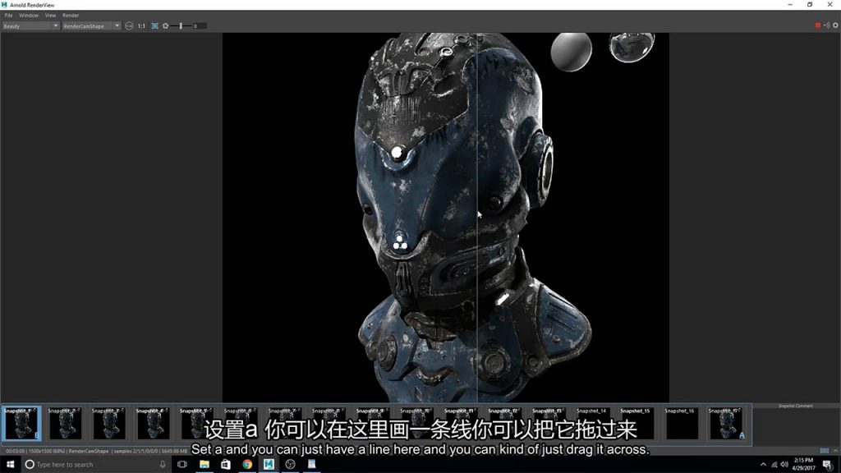
Task: Open the render settings gear
Action: (835, 25)
